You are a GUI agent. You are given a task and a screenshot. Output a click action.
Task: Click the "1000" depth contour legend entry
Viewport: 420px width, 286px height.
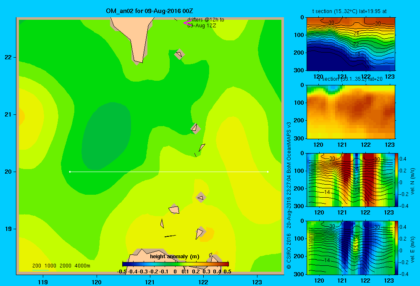click(50, 266)
